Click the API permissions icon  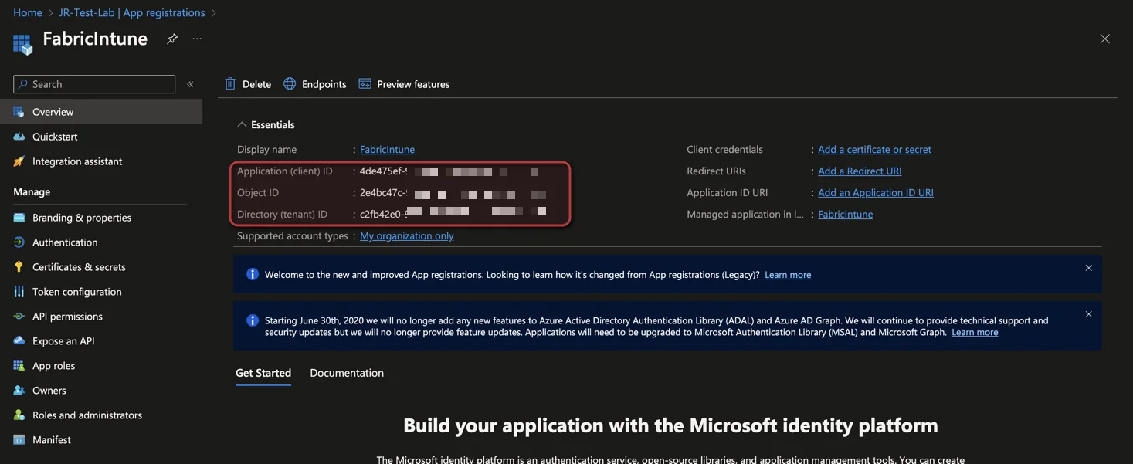[x=19, y=317]
